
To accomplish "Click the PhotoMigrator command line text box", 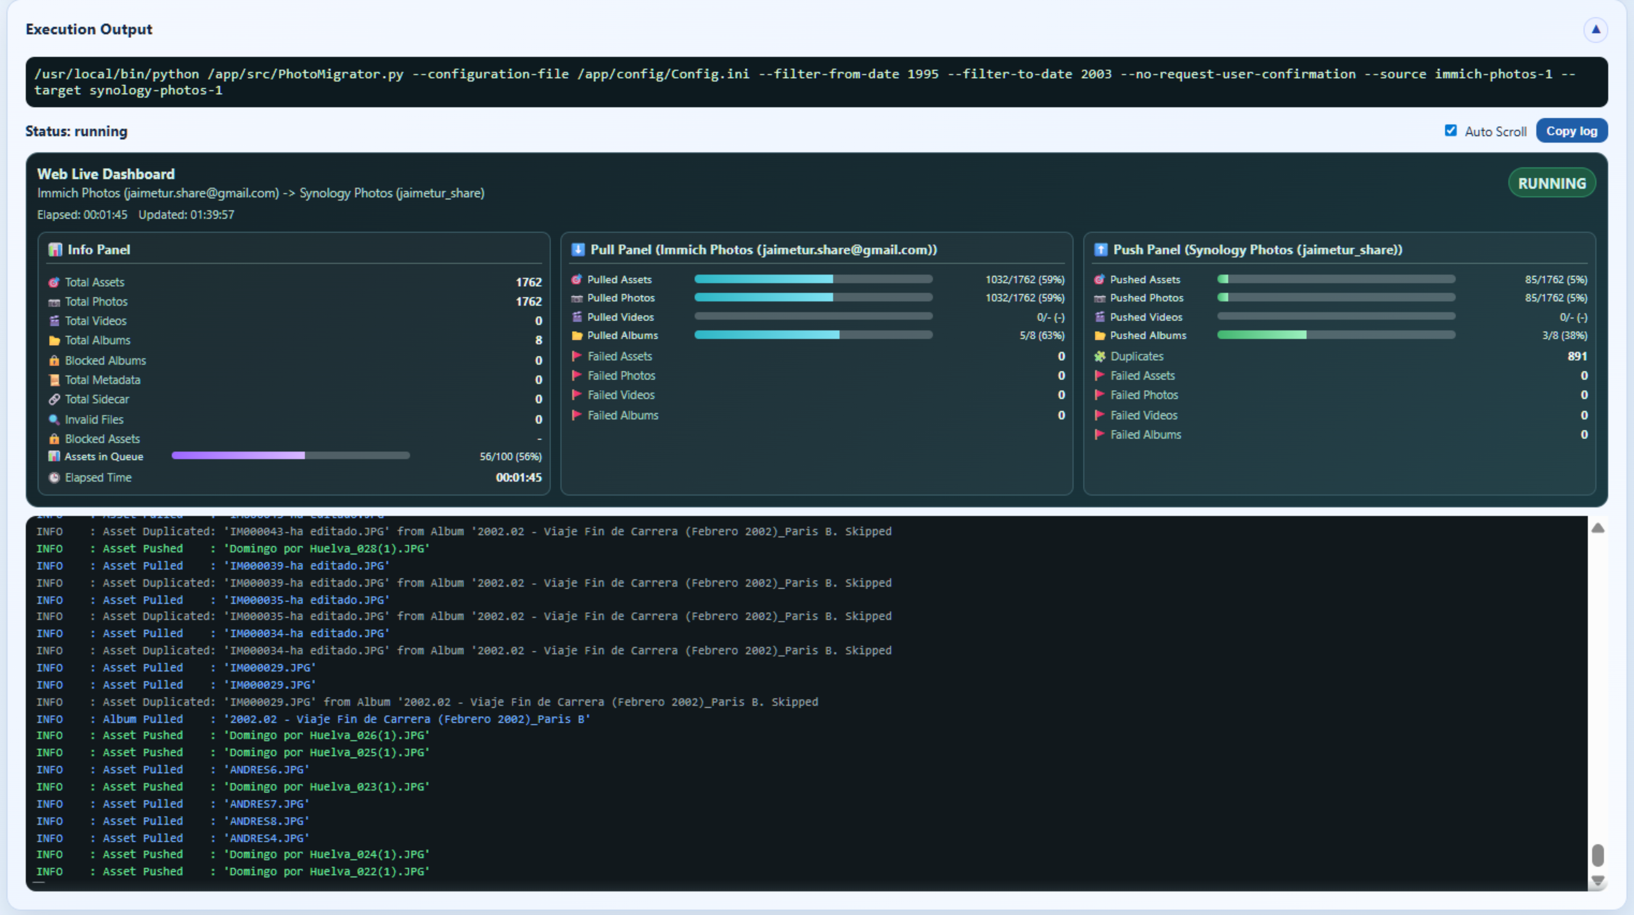I will (x=817, y=82).
